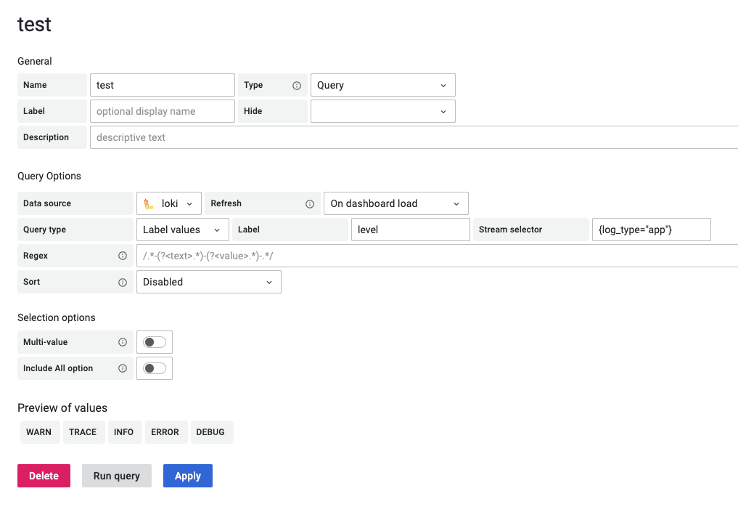Open the Type dropdown showing Query
Viewport: 738px width, 507px height.
[x=382, y=85]
